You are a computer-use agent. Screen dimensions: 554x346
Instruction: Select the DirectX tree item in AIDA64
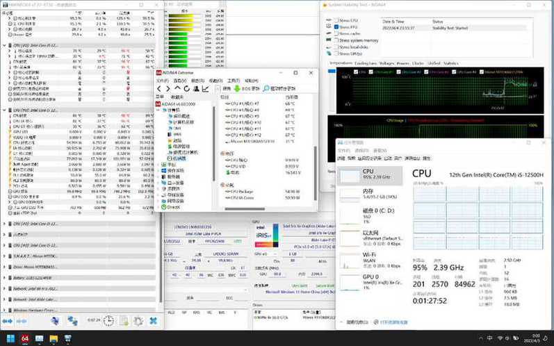pyautogui.click(x=171, y=207)
